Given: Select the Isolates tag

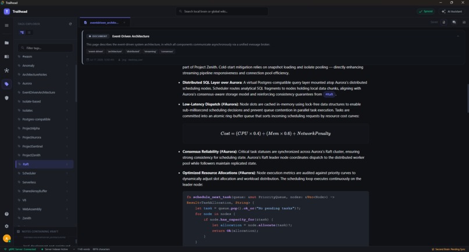Looking at the screenshot, I should click(44, 111).
